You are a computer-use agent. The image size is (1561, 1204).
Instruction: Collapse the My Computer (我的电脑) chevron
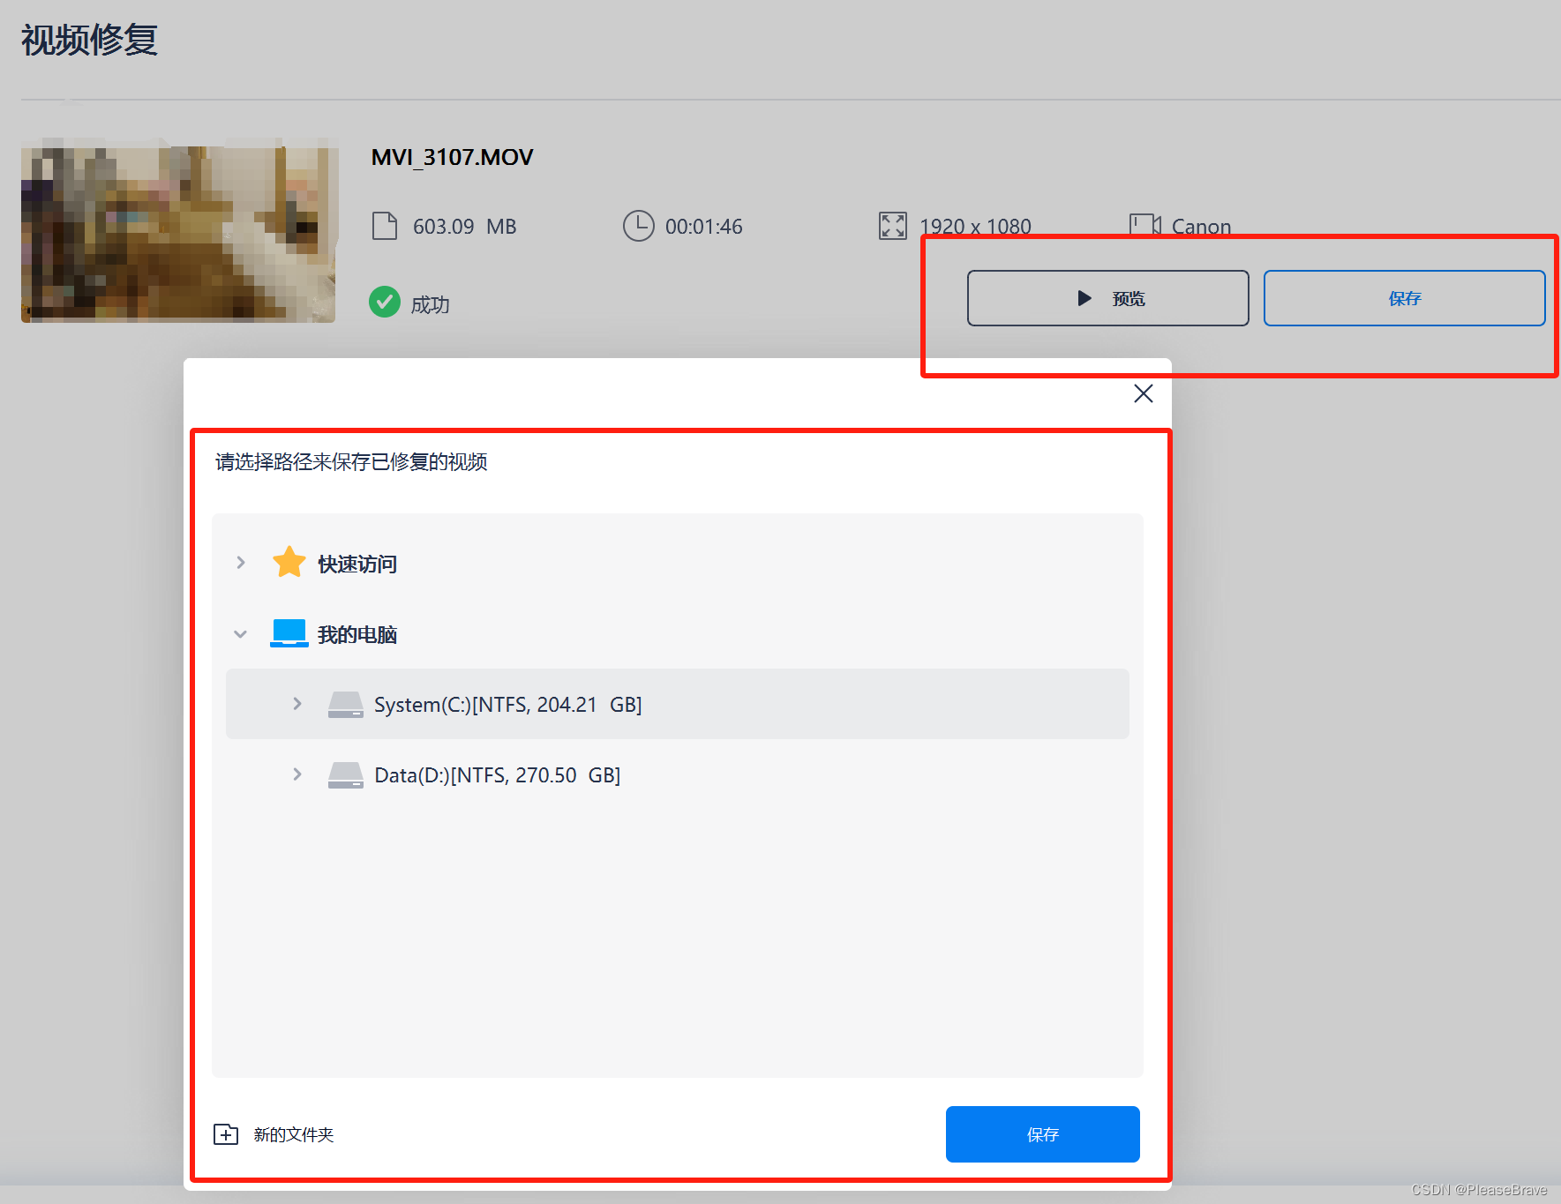coord(240,634)
